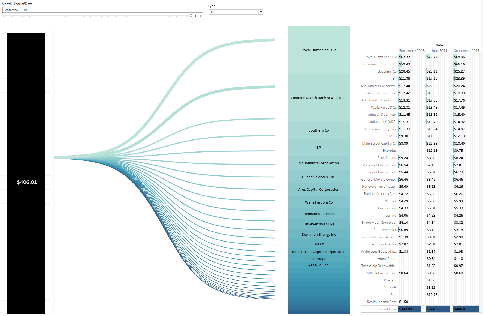
Task: Select the Royal Dutch Shell Plc treemap block
Action: click(319, 50)
